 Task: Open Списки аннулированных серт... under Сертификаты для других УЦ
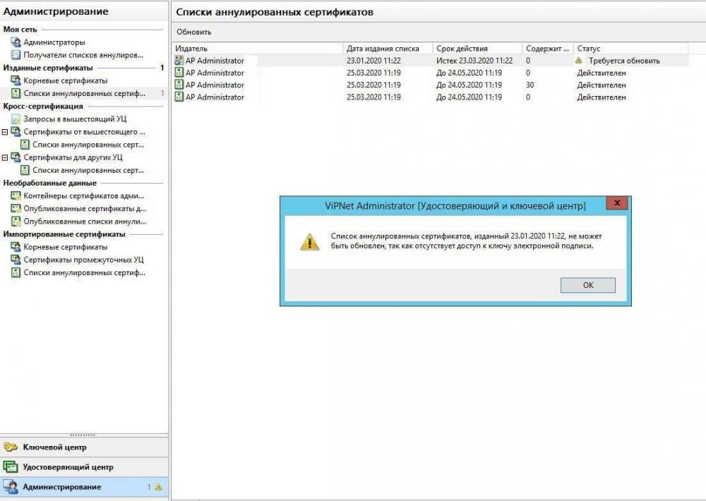pos(88,170)
